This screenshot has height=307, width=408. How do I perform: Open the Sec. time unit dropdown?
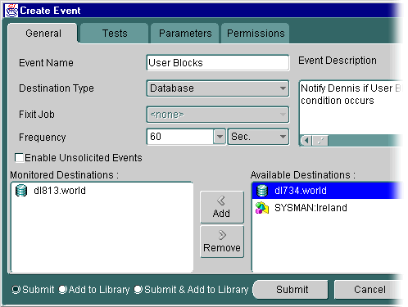(x=258, y=137)
